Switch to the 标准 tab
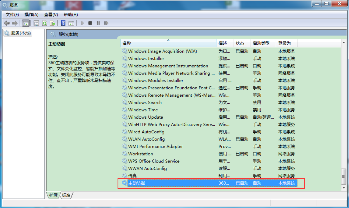This screenshot has height=208, width=349. tap(66, 195)
